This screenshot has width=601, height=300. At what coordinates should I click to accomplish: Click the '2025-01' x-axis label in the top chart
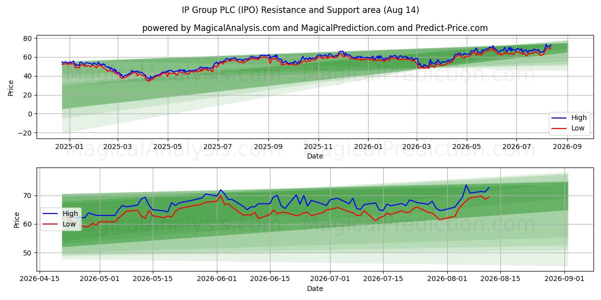69,146
